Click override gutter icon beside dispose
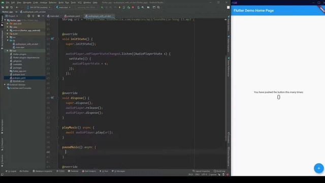325x183 pixels. [x=52, y=98]
